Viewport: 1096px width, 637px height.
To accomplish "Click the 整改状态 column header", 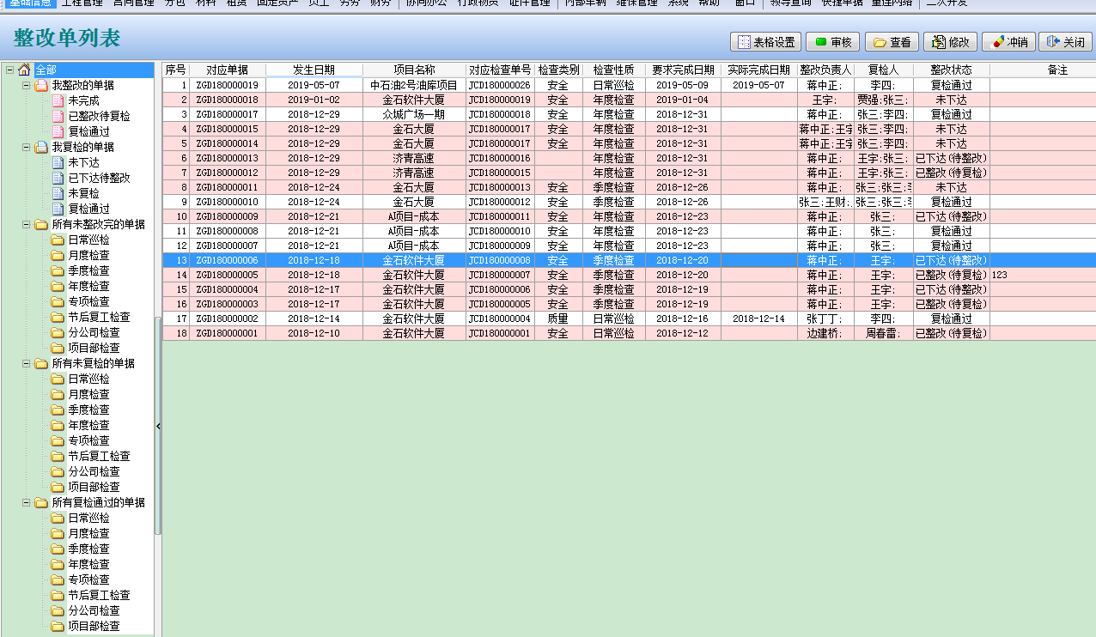I will point(951,70).
